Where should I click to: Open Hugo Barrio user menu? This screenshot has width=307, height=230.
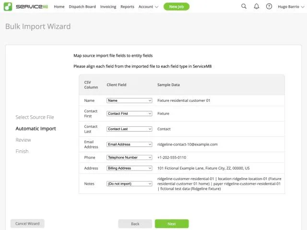291,7
